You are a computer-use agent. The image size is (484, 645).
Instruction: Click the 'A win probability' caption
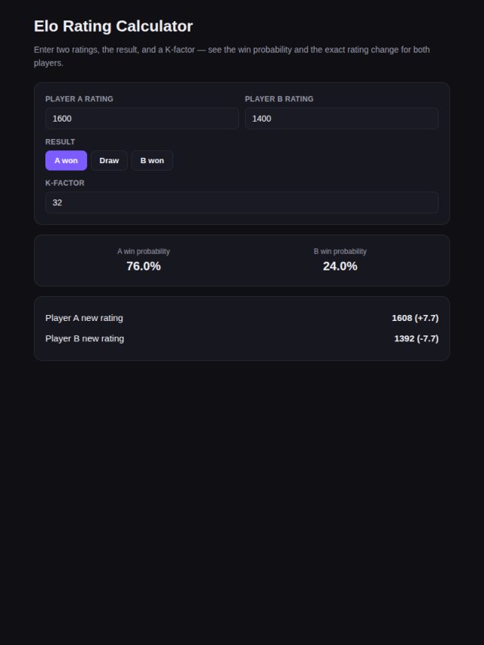(144, 252)
